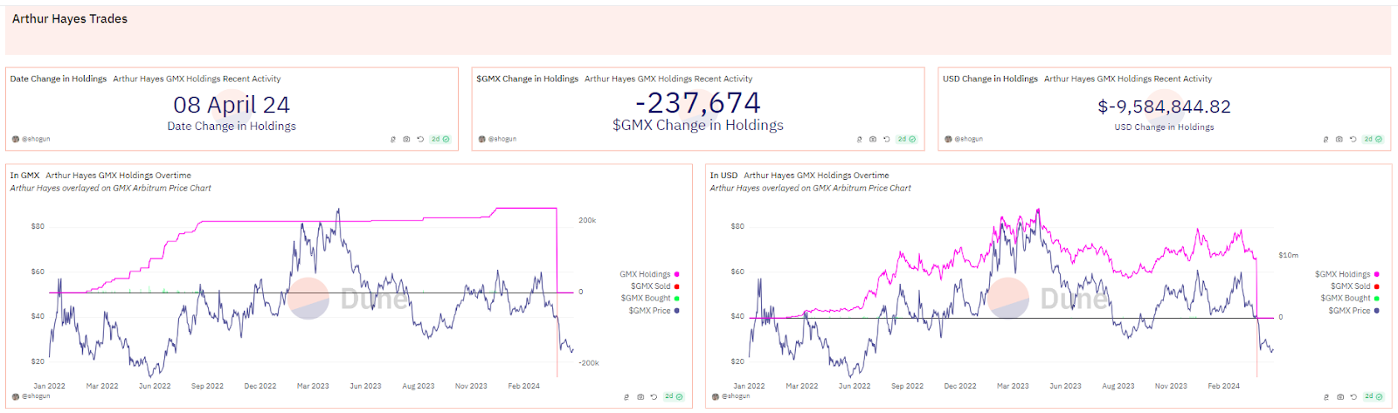Click camera icon on Date Change in Holdings card

(406, 139)
